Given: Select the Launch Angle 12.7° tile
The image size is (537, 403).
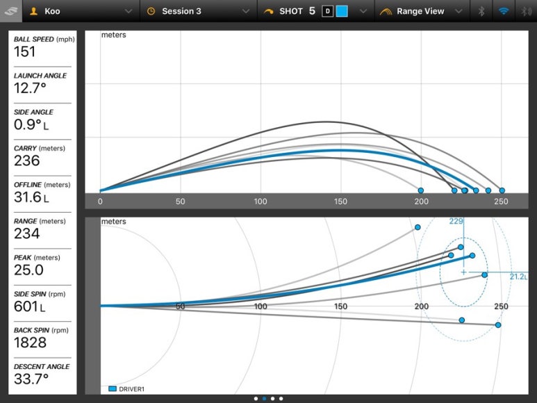Looking at the screenshot, I should 42,85.
